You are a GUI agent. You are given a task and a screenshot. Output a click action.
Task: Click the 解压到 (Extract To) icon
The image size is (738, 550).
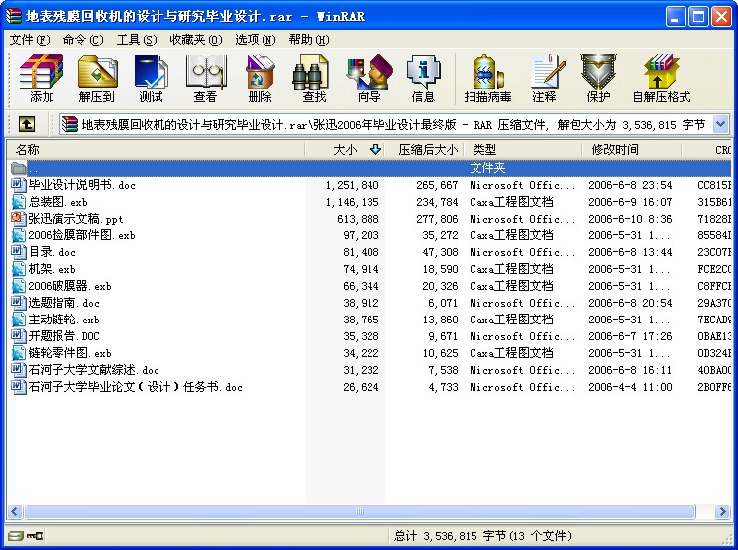(x=97, y=78)
